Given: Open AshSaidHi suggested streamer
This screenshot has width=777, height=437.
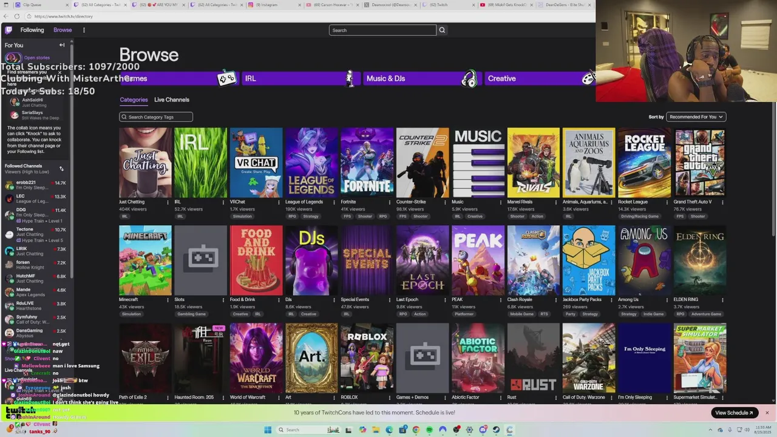Looking at the screenshot, I should click(x=36, y=102).
